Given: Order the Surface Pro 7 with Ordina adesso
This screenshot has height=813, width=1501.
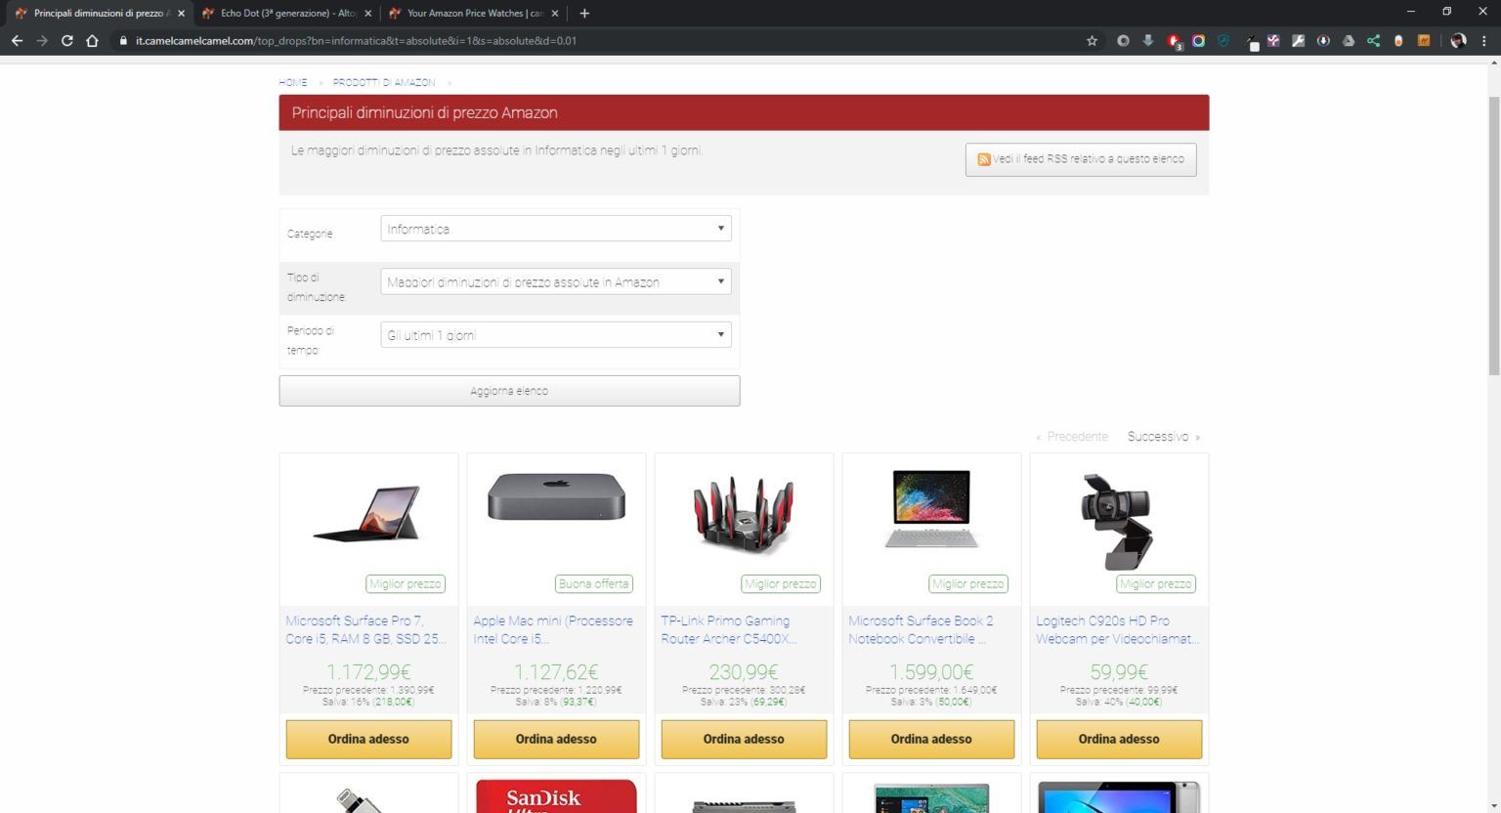Looking at the screenshot, I should pyautogui.click(x=368, y=740).
